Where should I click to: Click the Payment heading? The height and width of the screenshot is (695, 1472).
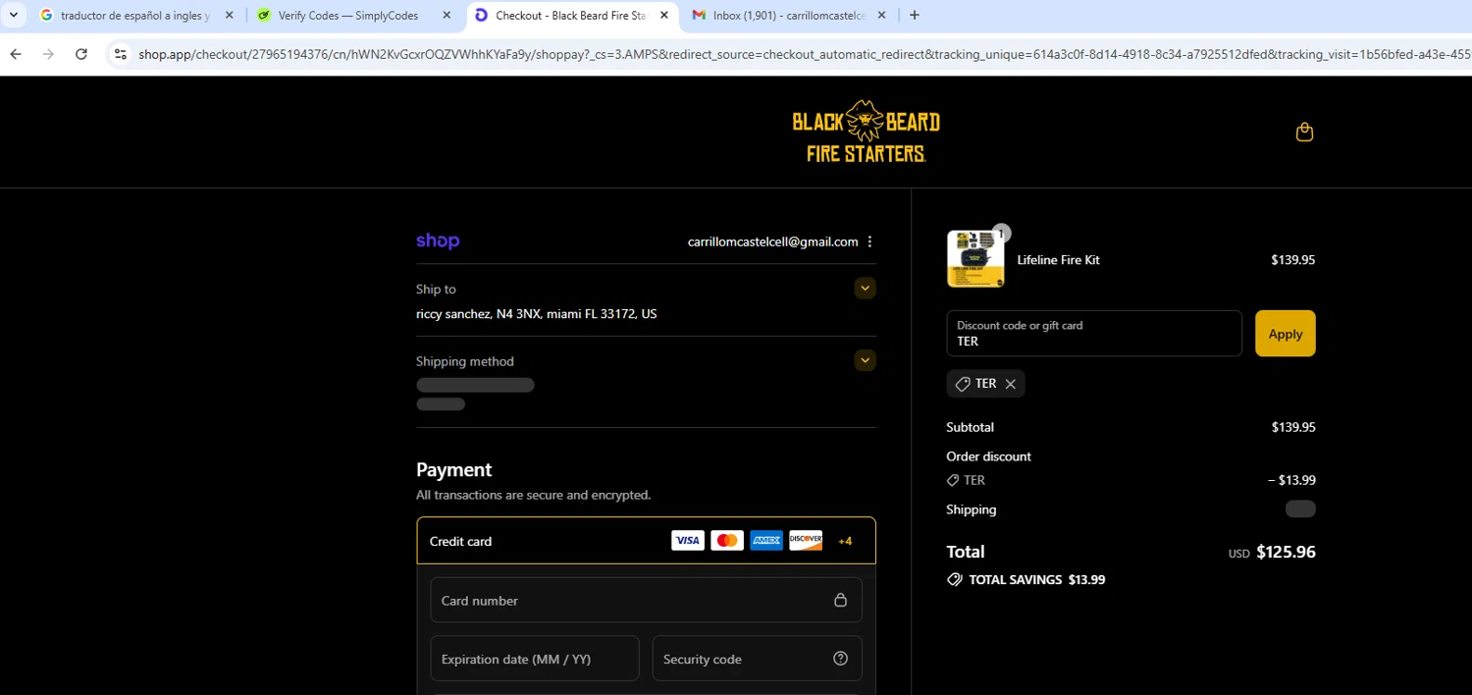pyautogui.click(x=453, y=469)
